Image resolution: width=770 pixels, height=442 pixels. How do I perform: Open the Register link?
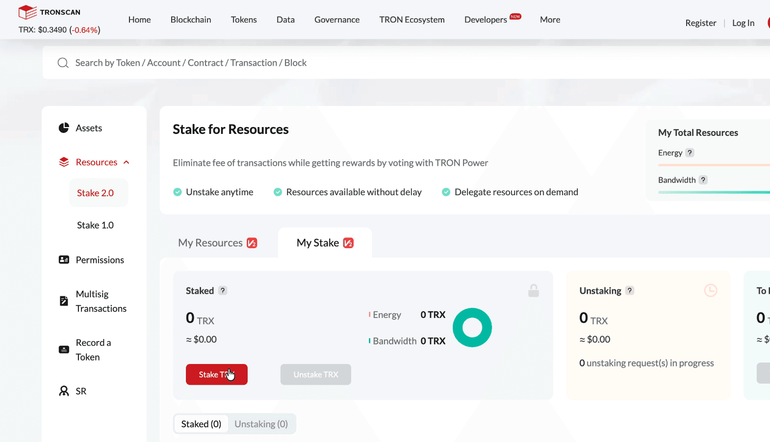pos(701,23)
